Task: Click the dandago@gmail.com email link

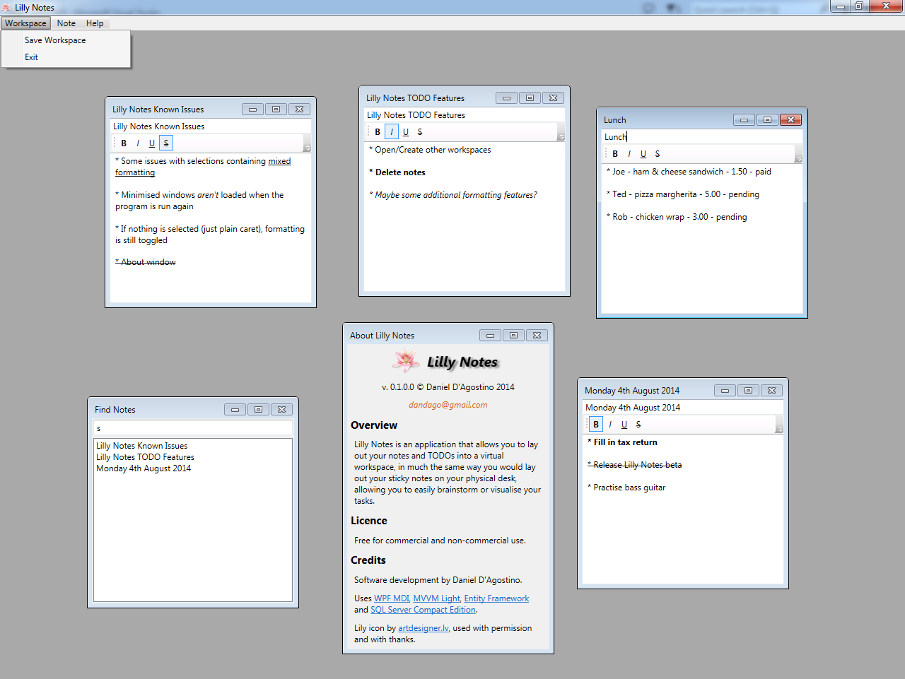Action: 448,405
